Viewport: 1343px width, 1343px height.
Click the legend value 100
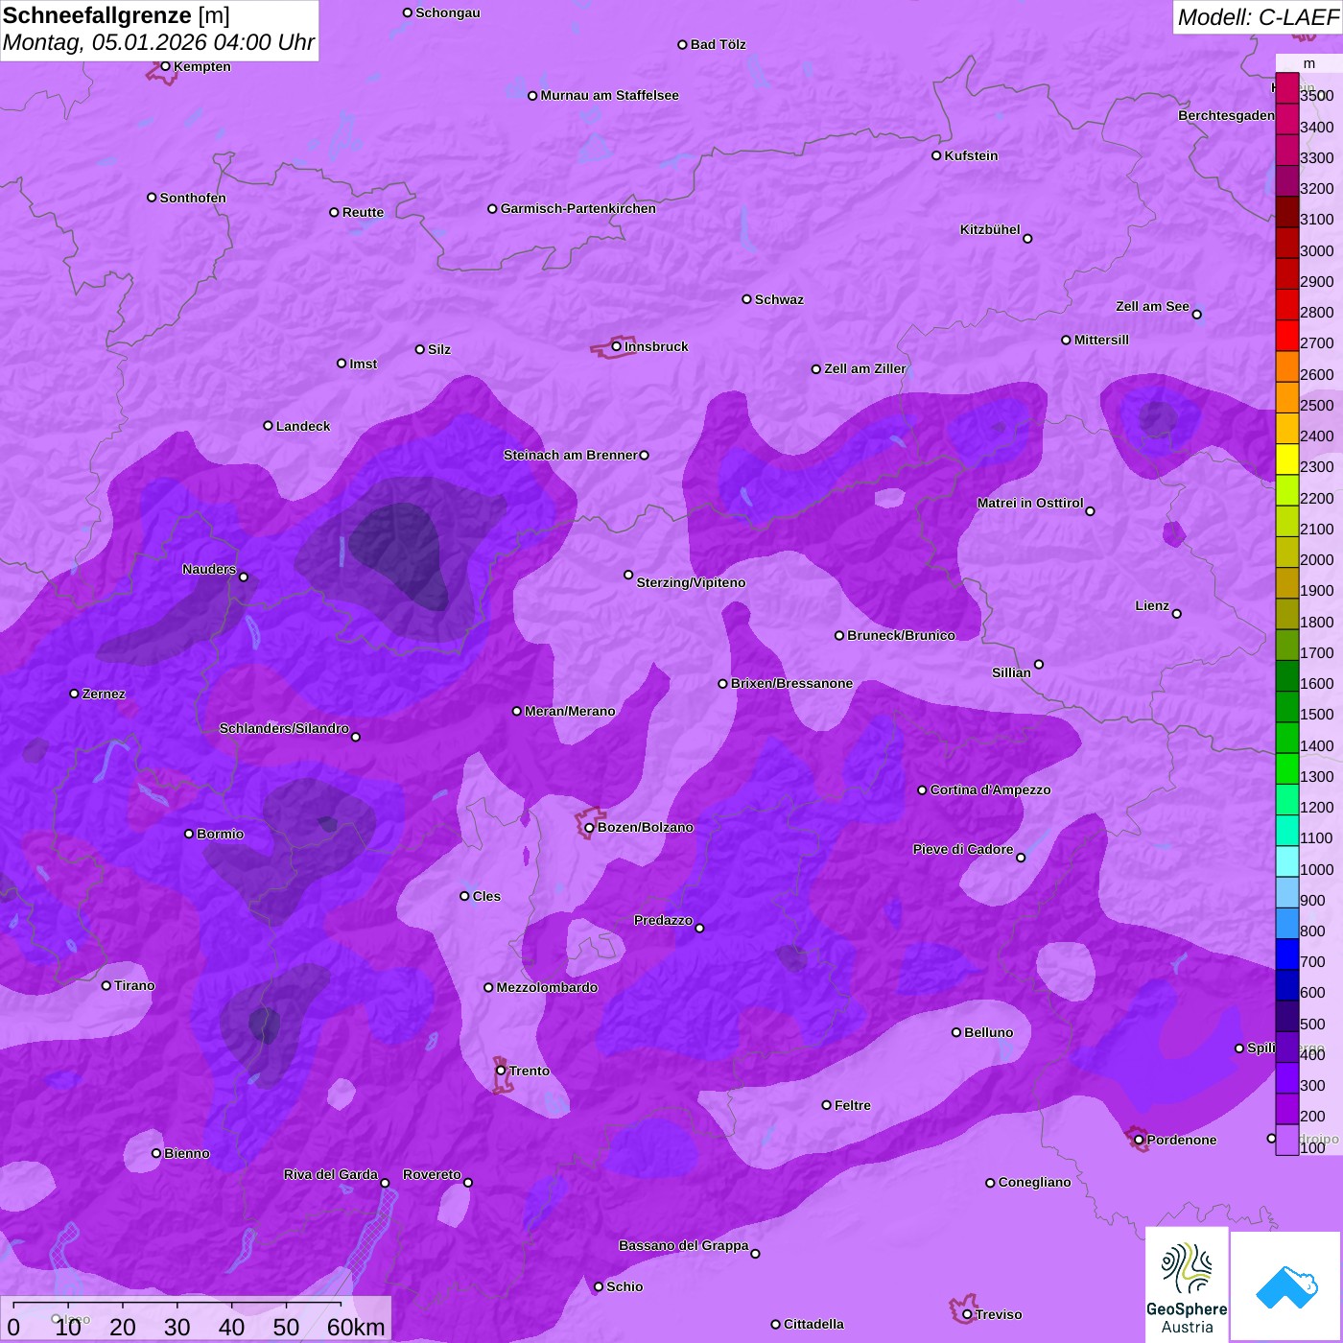click(1312, 1147)
